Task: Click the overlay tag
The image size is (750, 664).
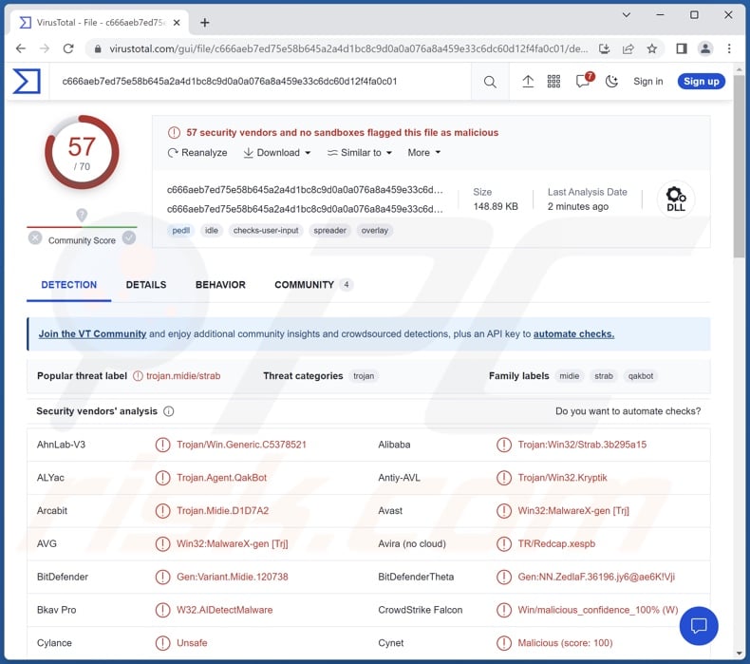Action: click(x=374, y=231)
